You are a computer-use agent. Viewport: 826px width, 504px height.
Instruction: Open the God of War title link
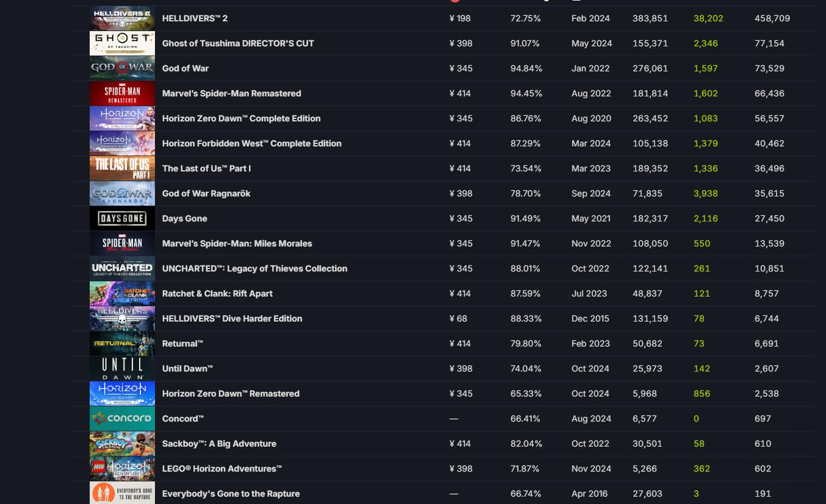click(185, 68)
